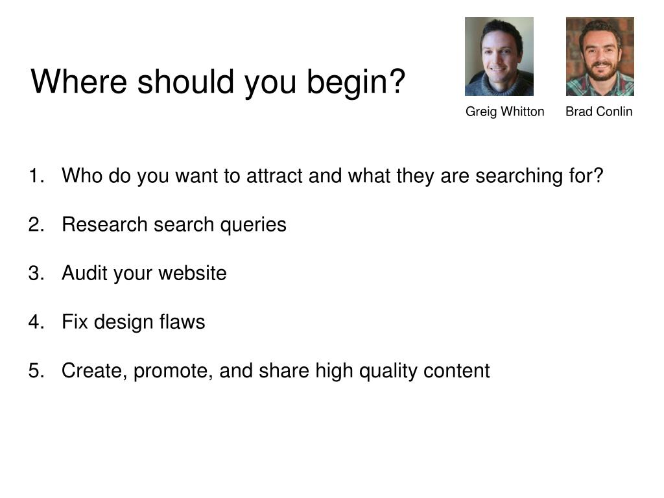Click the number 1 list marker
Image resolution: width=664 pixels, height=498 pixels.
36,176
